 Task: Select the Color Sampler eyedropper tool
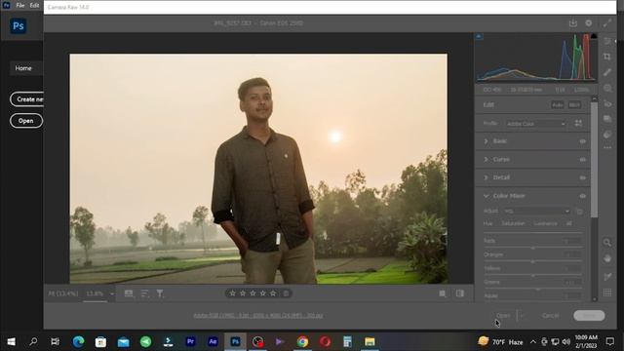(606, 276)
